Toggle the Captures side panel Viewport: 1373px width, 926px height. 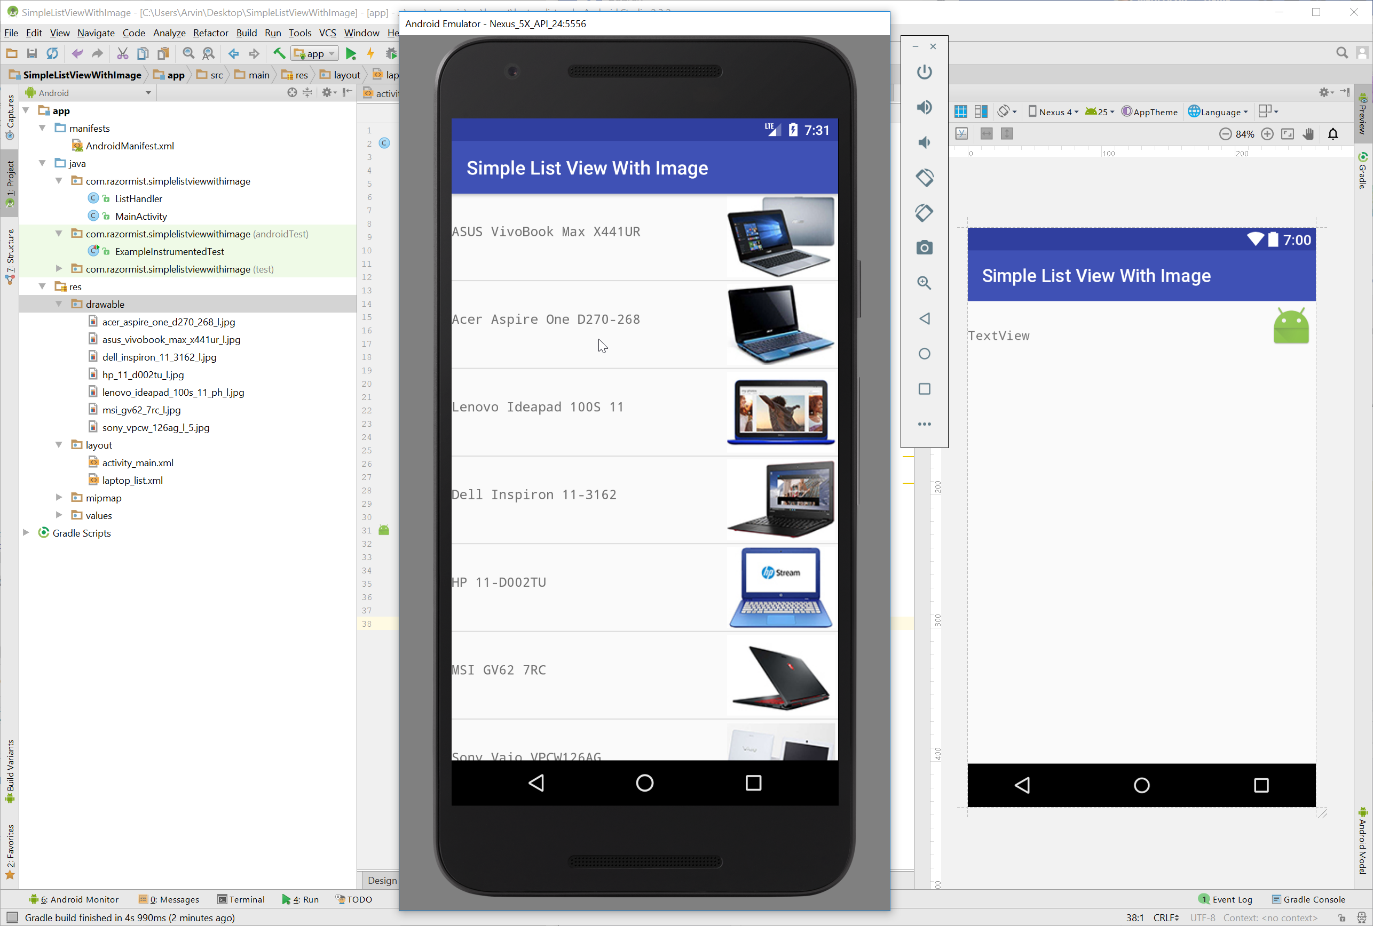(10, 117)
